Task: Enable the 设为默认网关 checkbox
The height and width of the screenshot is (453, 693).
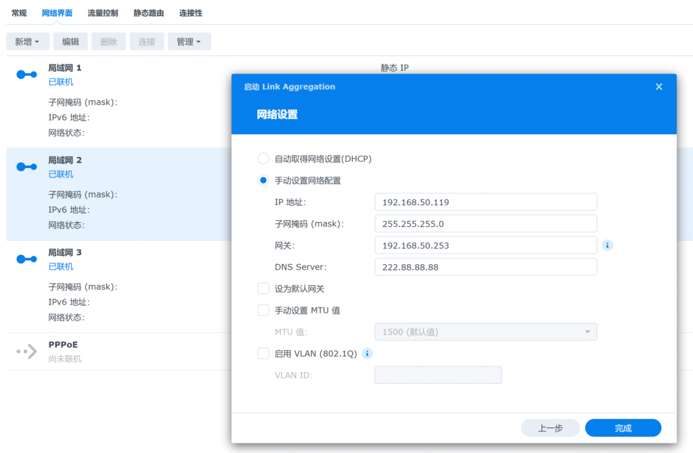Action: click(x=263, y=289)
